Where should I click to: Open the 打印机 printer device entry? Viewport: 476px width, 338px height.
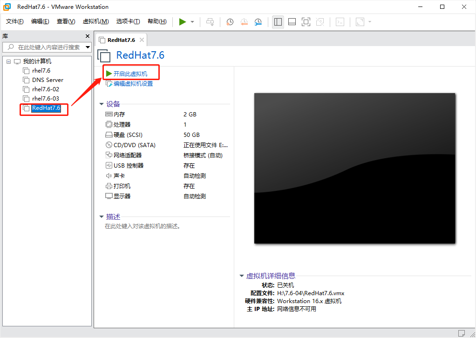pyautogui.click(x=122, y=186)
